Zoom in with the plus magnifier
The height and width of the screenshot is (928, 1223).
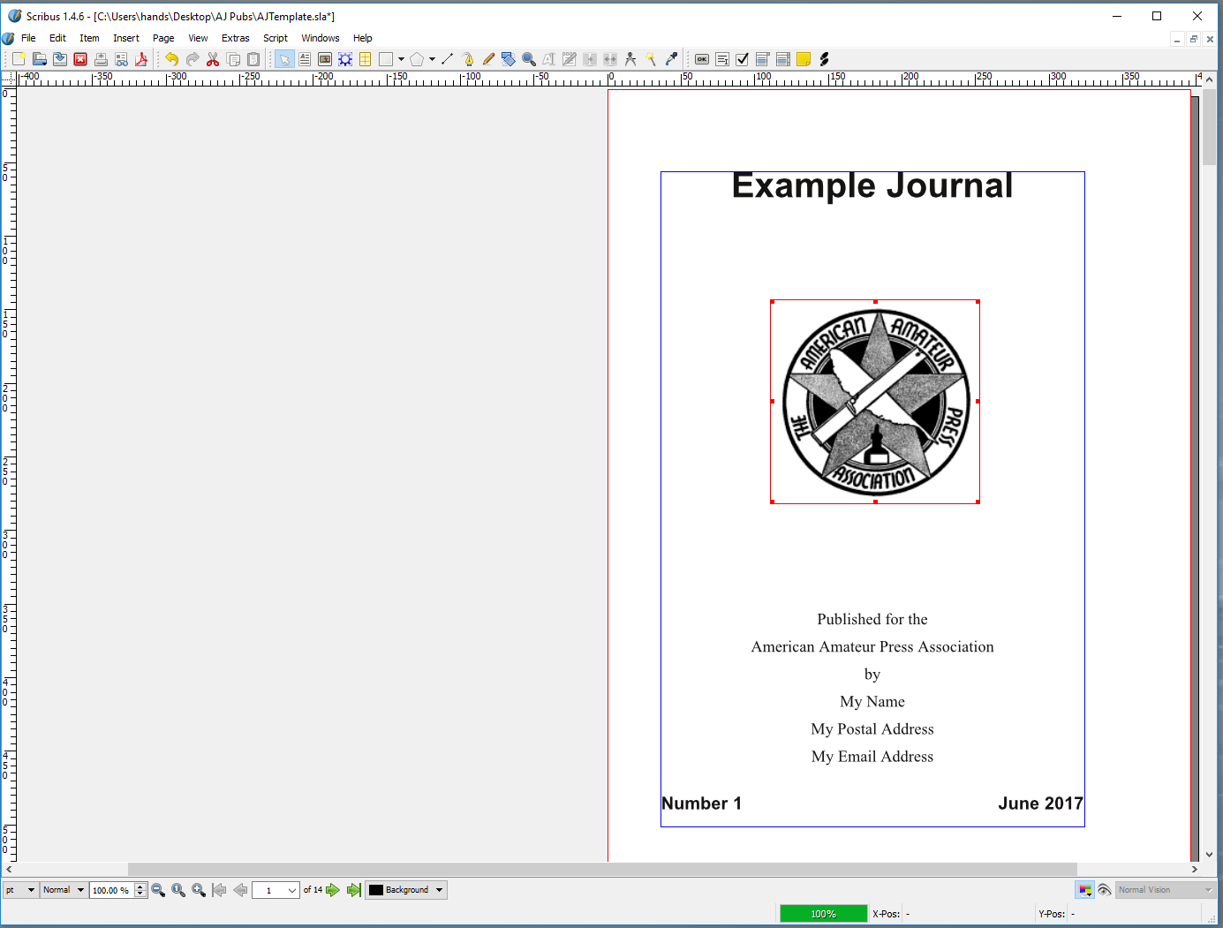(x=199, y=890)
